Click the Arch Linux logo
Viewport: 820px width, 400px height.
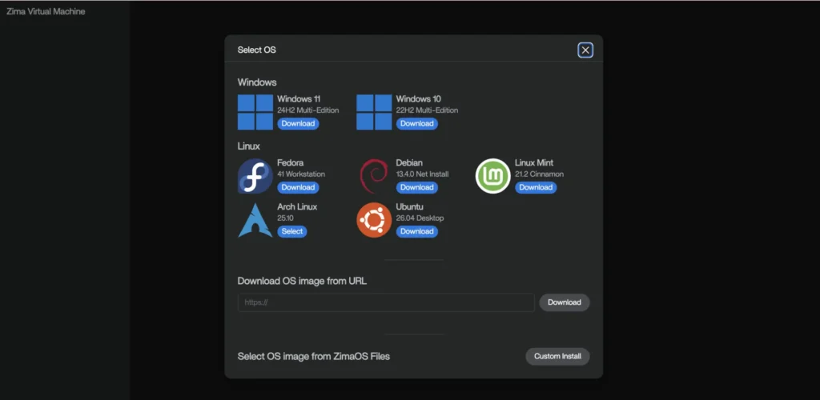click(x=255, y=220)
